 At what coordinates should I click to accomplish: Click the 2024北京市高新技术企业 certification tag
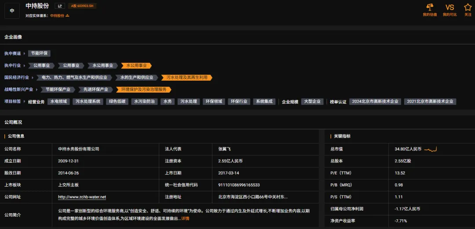coord(375,102)
